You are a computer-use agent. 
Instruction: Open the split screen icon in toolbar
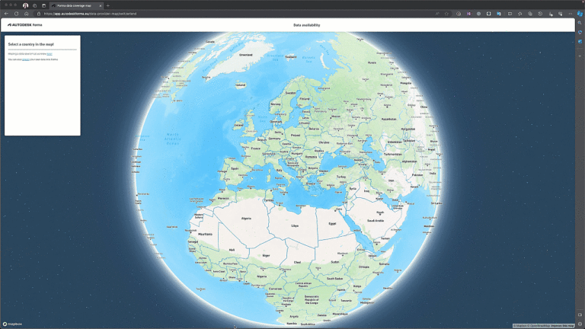point(510,14)
